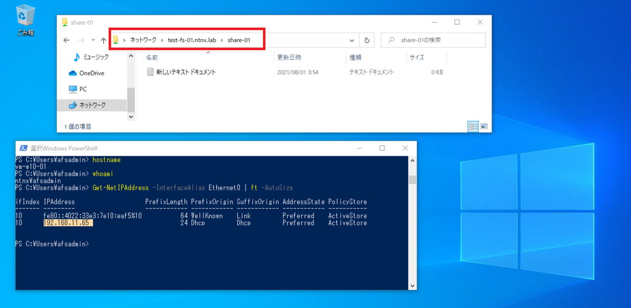Select PC in the navigation pane
Image resolution: width=631 pixels, height=308 pixels.
click(x=78, y=89)
